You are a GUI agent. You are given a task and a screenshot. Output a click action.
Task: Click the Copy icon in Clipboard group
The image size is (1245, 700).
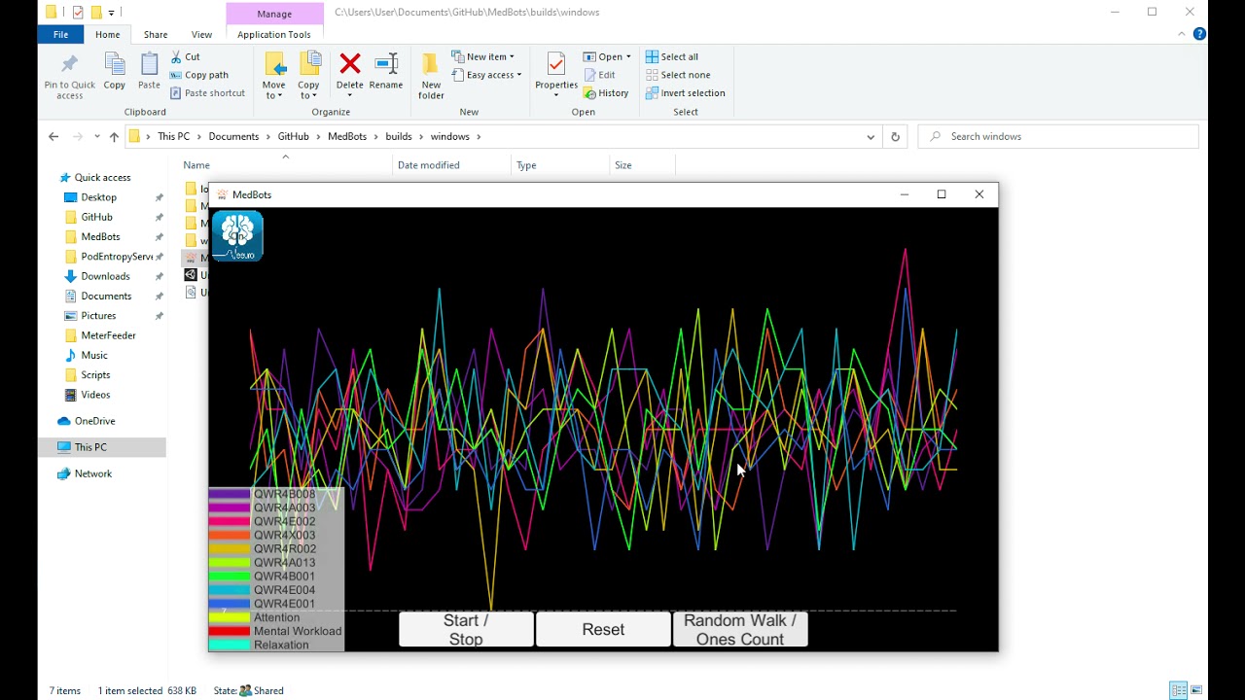click(115, 65)
